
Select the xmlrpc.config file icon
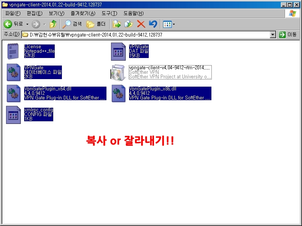pyautogui.click(x=13, y=115)
